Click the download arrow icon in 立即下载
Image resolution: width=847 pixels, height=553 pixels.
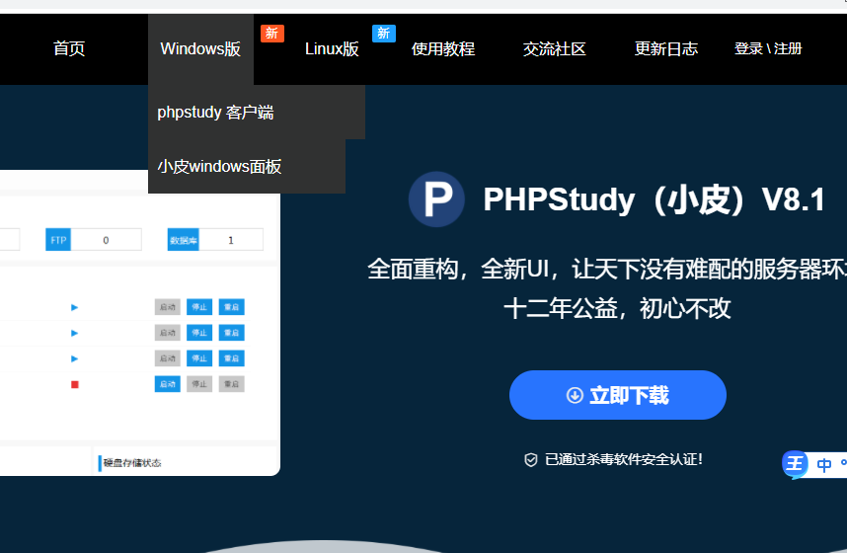[x=575, y=396]
